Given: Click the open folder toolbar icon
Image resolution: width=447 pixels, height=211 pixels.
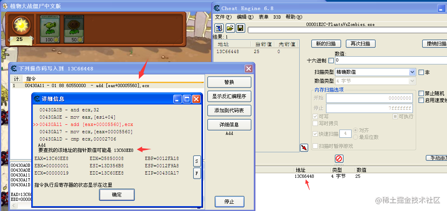Looking at the screenshot, I should 230,28.
